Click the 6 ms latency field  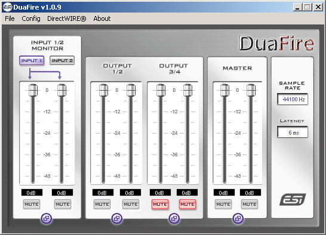pos(293,132)
